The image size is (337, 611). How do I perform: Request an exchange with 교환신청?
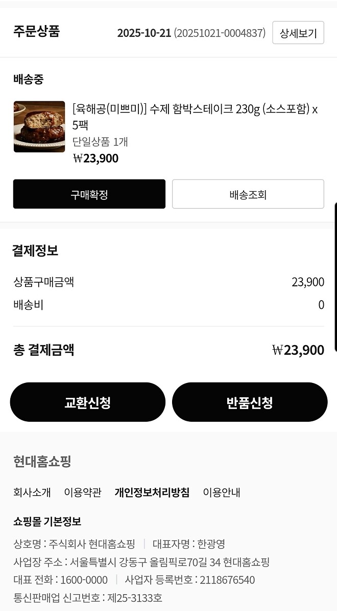pos(87,402)
